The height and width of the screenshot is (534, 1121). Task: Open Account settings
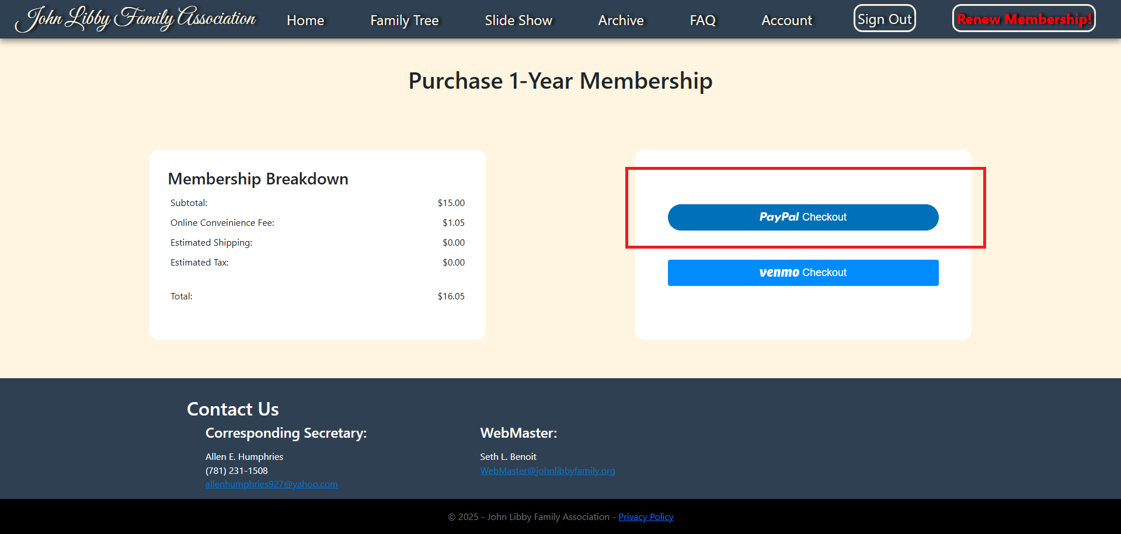(786, 20)
